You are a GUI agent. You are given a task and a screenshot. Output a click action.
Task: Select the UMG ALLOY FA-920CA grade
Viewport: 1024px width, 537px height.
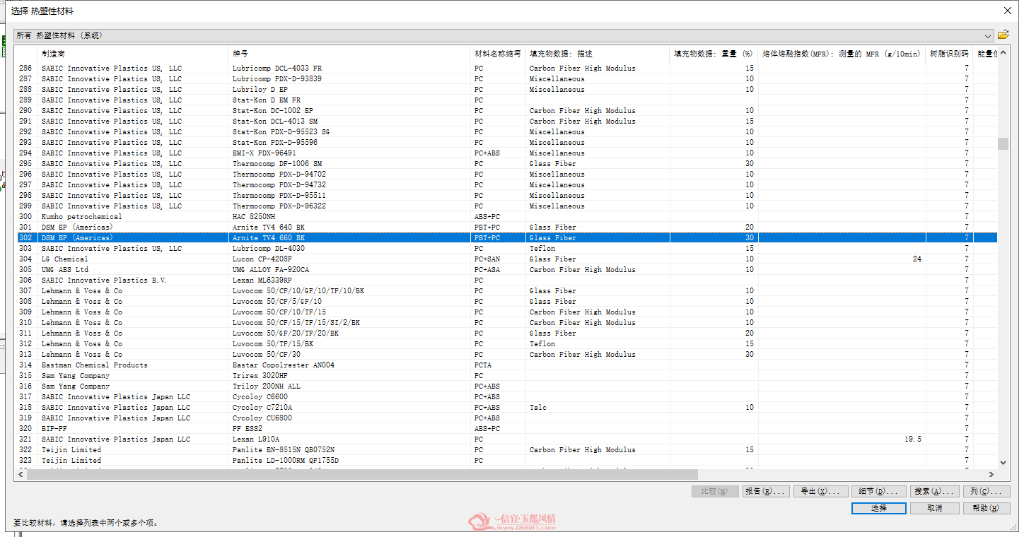tap(271, 269)
